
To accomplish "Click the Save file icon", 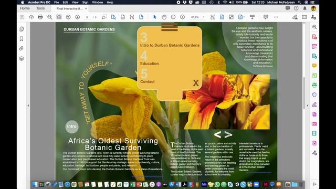I will [x=22, y=17].
